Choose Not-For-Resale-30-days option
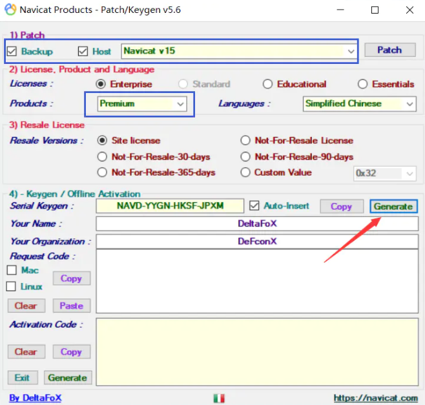This screenshot has height=405, width=425. [x=102, y=157]
